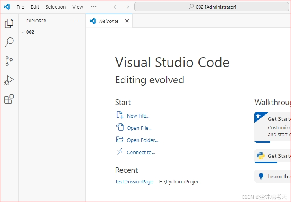Click the blue star badge on walkthrough
291x202 pixels.
[x=258, y=116]
